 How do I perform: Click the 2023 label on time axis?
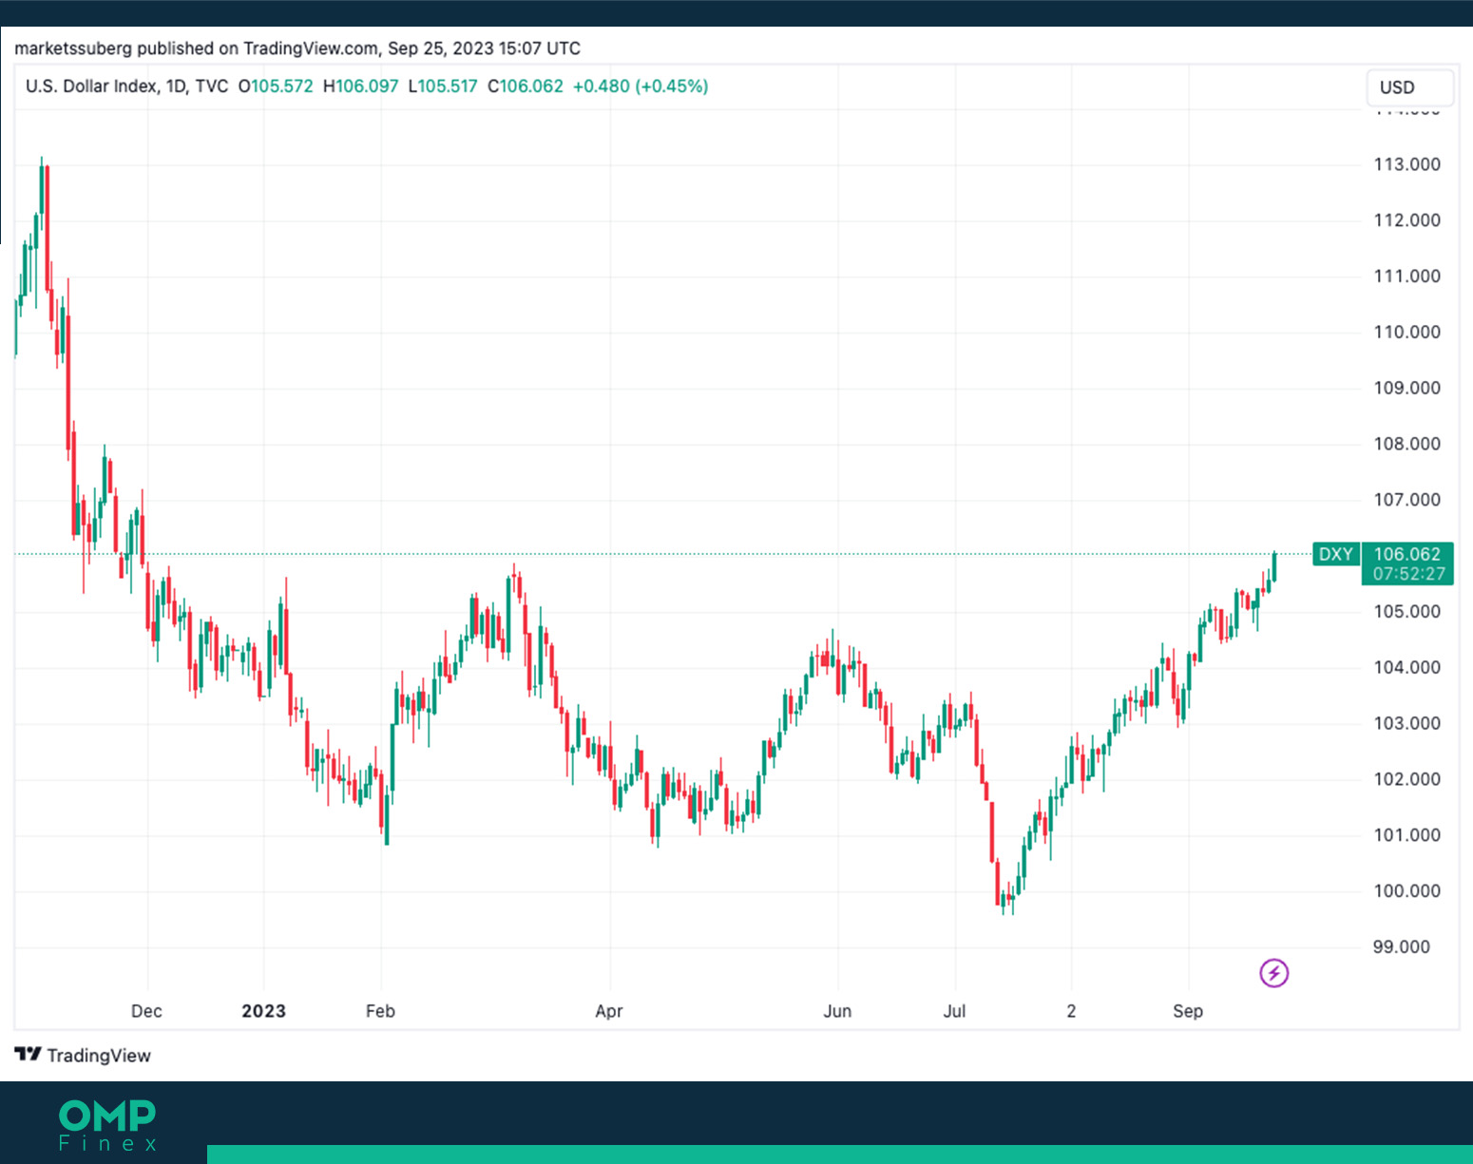point(263,1011)
